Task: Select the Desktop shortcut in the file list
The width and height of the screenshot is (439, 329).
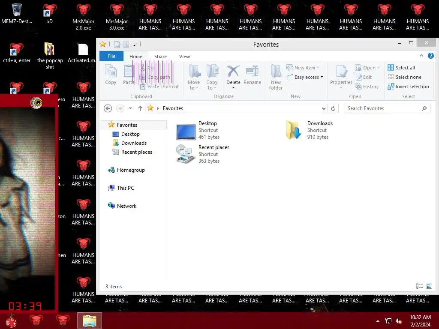Action: tap(198, 130)
